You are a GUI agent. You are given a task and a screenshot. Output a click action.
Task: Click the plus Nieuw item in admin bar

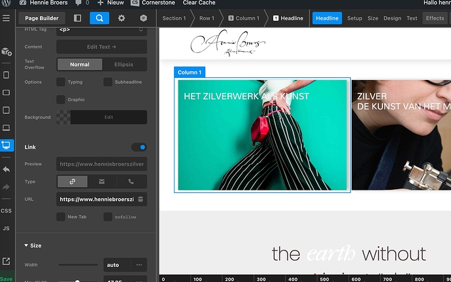(x=110, y=3)
